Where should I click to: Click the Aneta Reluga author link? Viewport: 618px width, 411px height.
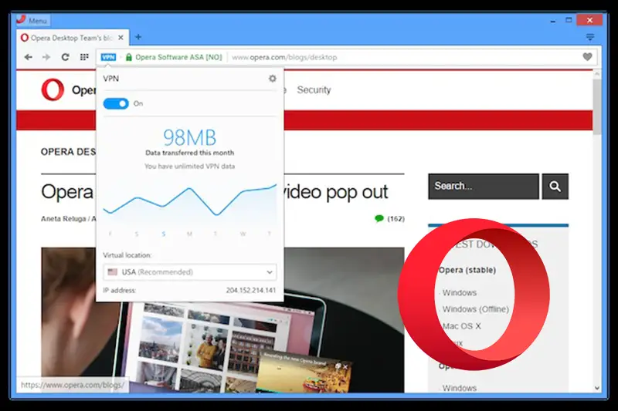coord(63,219)
